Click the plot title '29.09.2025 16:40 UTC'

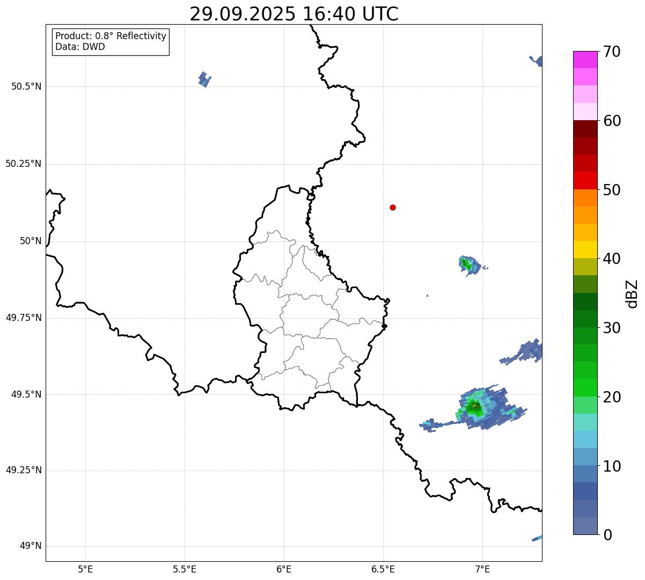294,14
